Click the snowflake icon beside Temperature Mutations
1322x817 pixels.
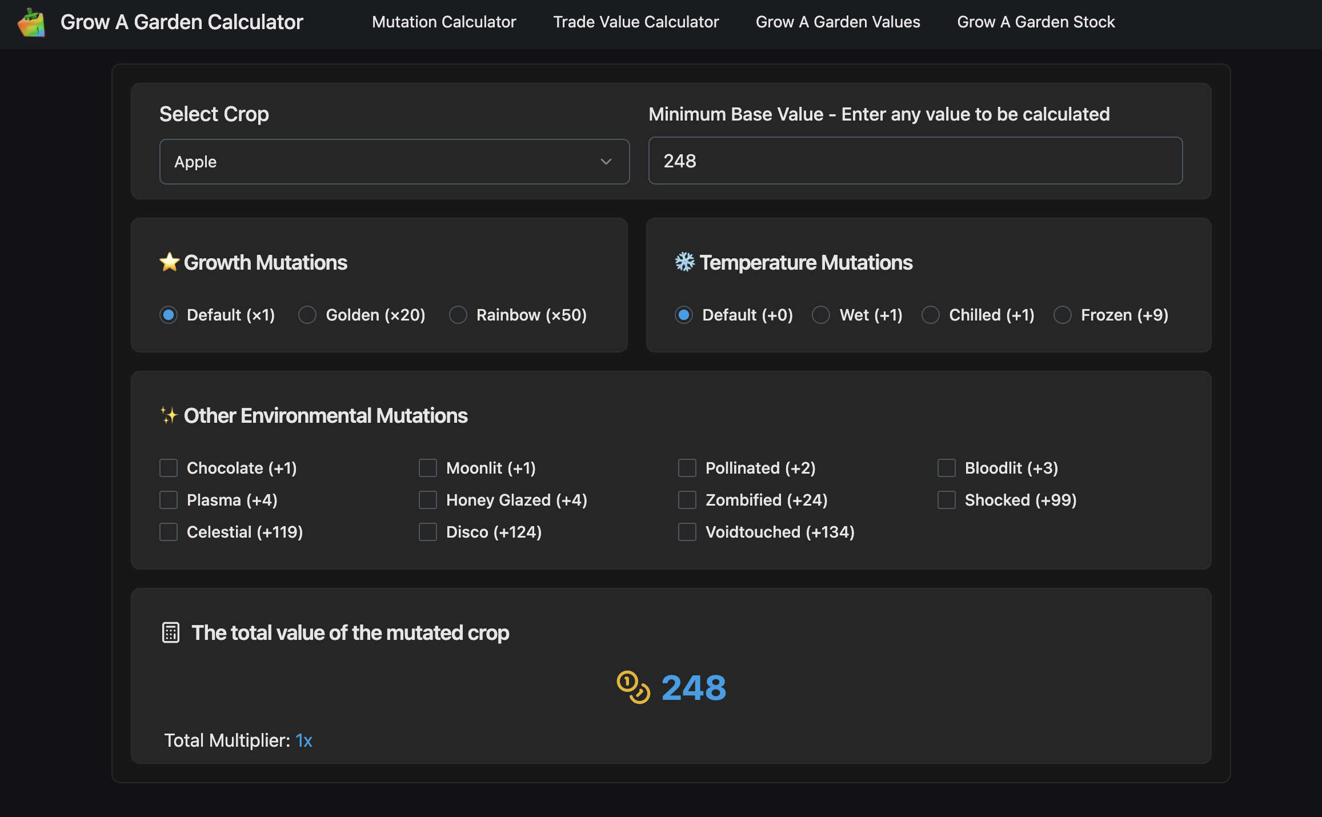684,262
